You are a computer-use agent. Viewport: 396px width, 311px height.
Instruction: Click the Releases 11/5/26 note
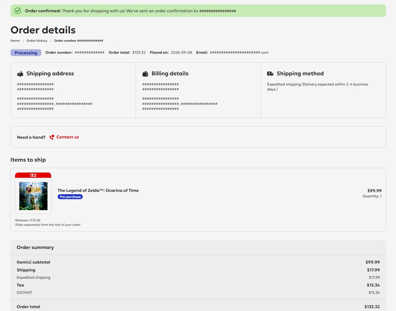[28, 220]
